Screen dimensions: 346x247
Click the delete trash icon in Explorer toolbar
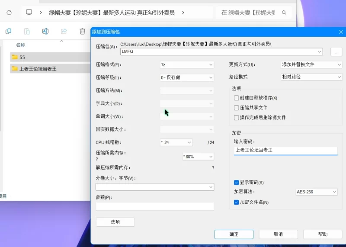click(82, 31)
